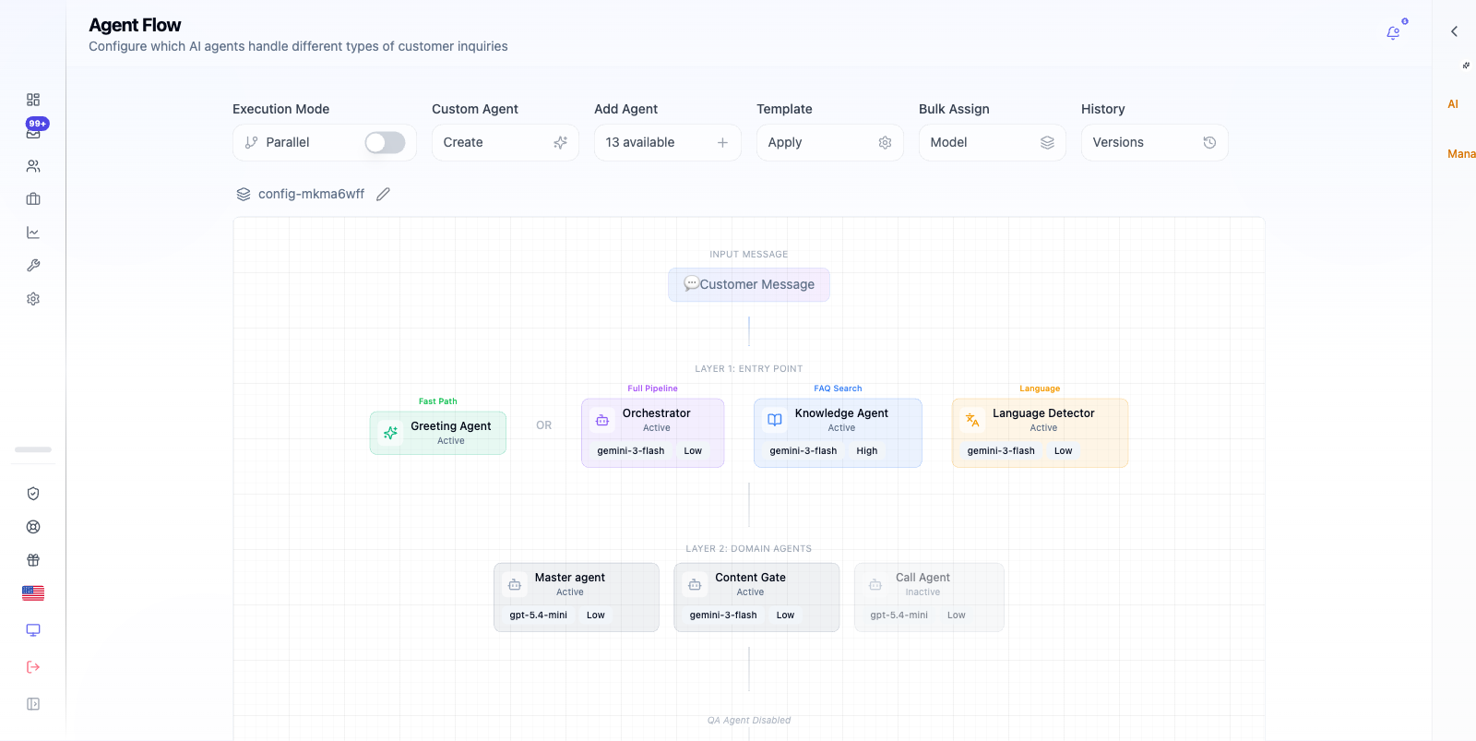Open the dashboard grid icon in sidebar
Image resolution: width=1476 pixels, height=741 pixels.
[x=33, y=100]
